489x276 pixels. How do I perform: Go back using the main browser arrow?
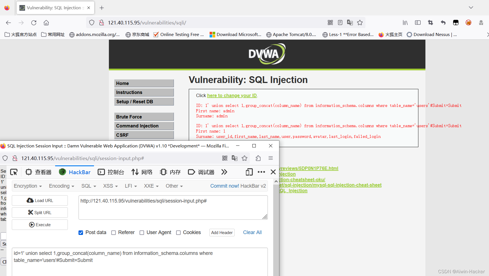click(x=8, y=23)
